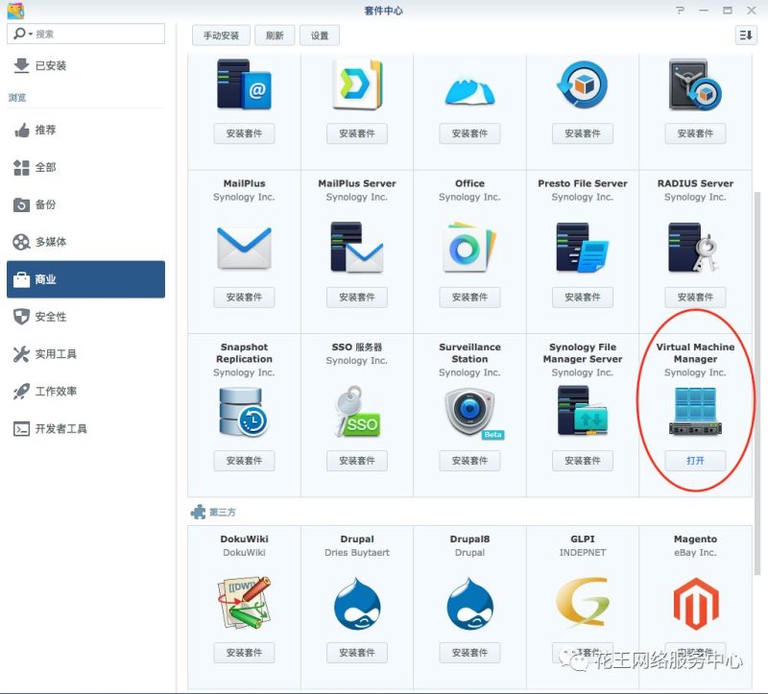The height and width of the screenshot is (694, 768).
Task: Click the 手动安装 button
Action: click(x=221, y=36)
